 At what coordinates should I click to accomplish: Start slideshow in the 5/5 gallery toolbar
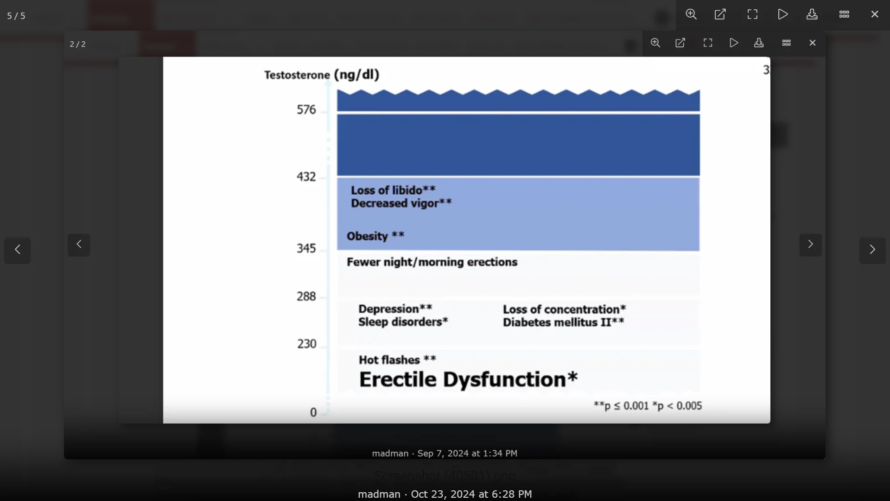coord(783,14)
